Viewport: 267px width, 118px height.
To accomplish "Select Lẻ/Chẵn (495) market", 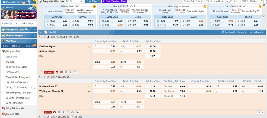I will click(12, 72).
